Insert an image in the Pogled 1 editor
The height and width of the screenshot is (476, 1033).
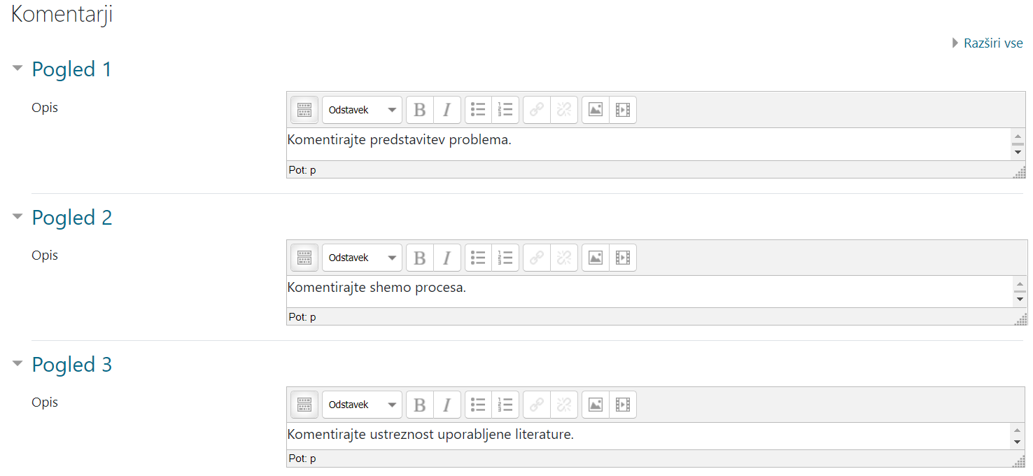pyautogui.click(x=596, y=110)
